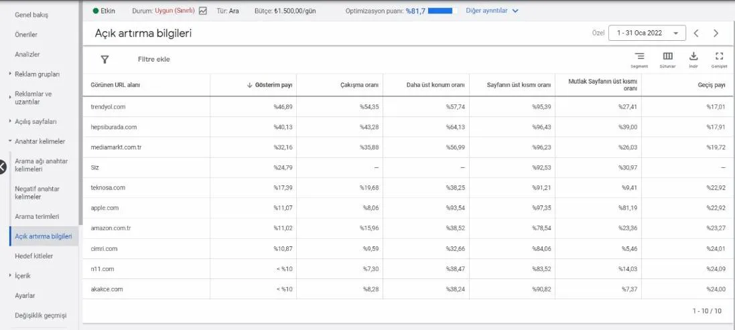
Task: Select akakce.com row domain
Action: click(107, 289)
